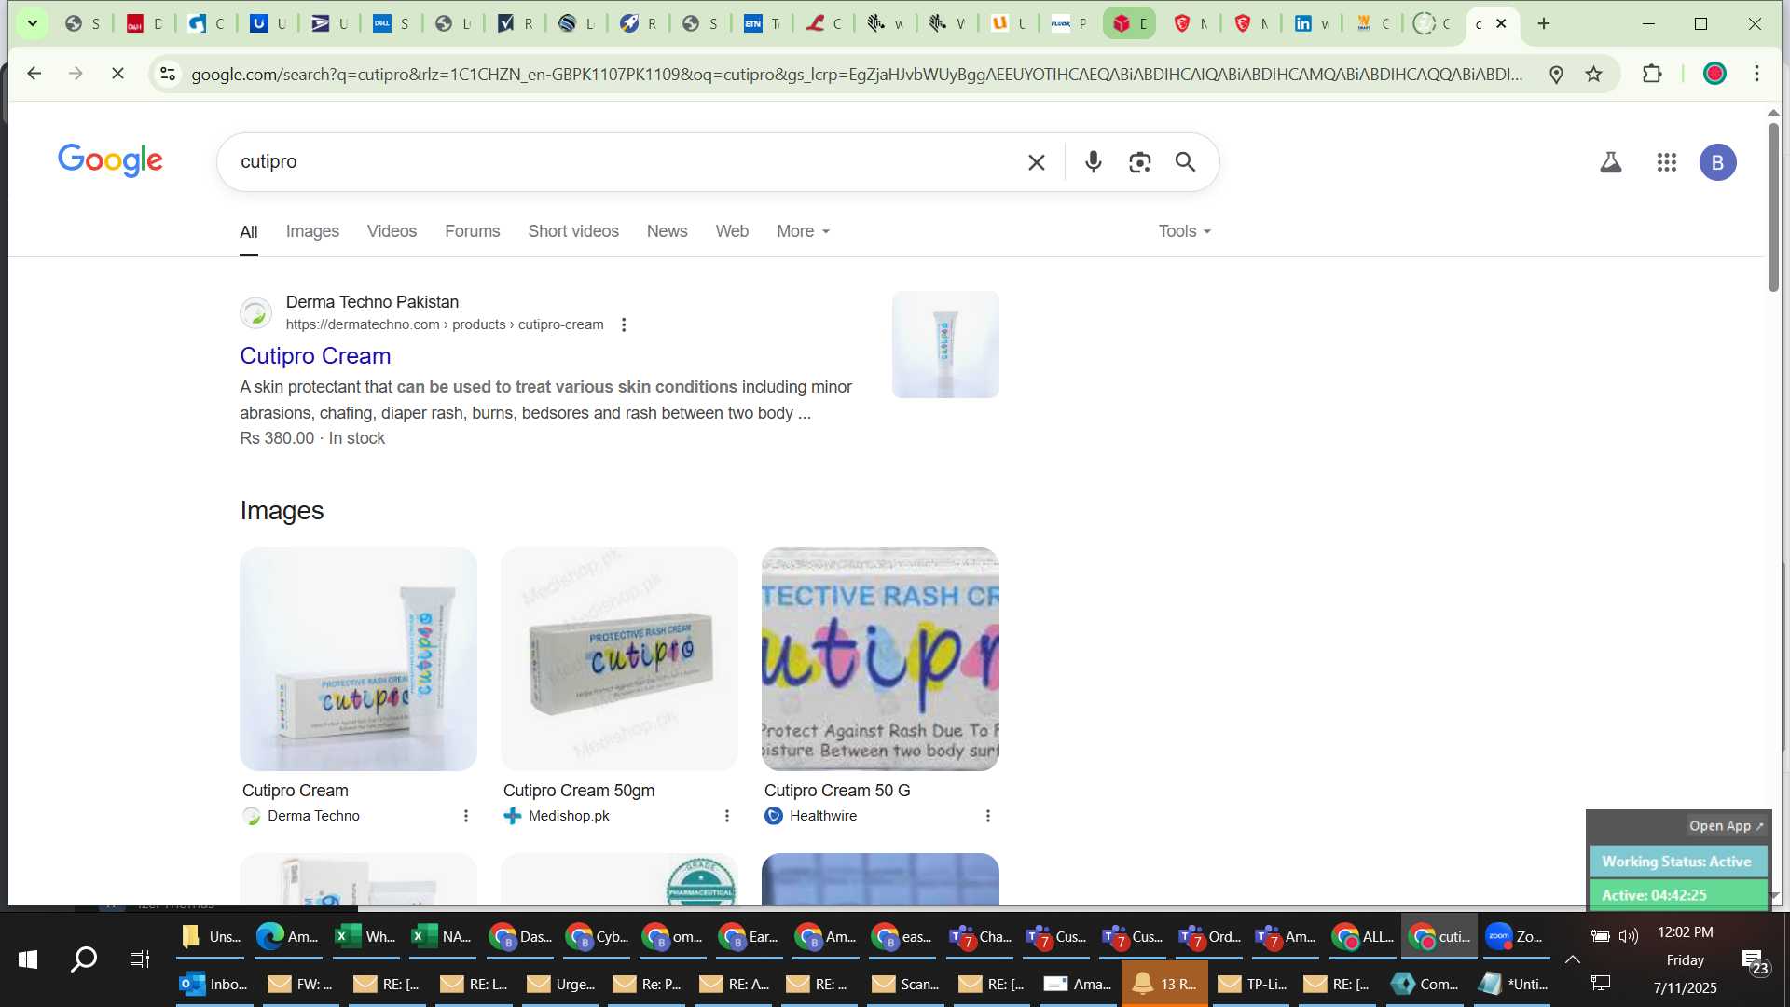Open options for Healthwire image result
Image resolution: width=1790 pixels, height=1007 pixels.
click(x=987, y=816)
